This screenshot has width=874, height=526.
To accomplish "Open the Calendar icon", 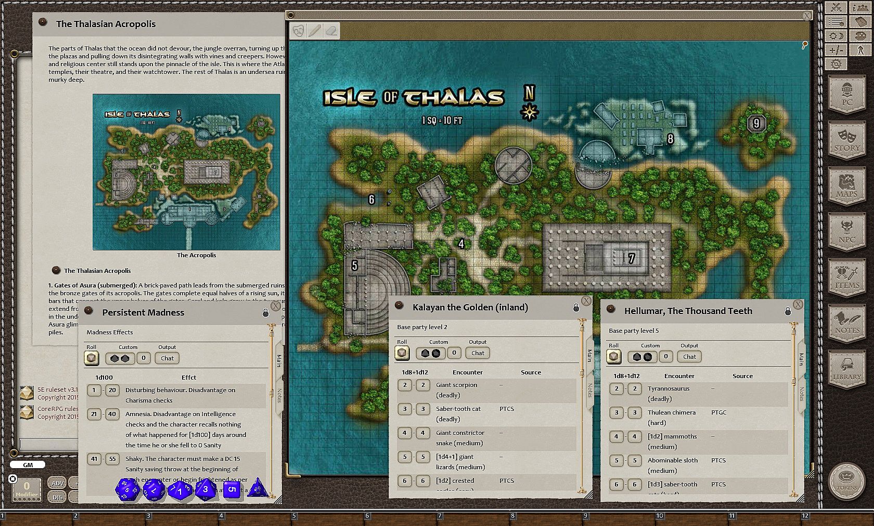I will click(x=861, y=22).
